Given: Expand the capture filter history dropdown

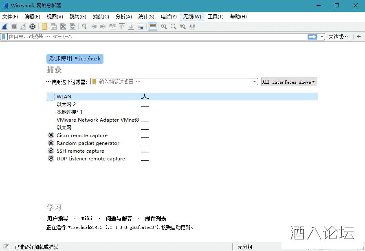Looking at the screenshot, I should tap(255, 82).
